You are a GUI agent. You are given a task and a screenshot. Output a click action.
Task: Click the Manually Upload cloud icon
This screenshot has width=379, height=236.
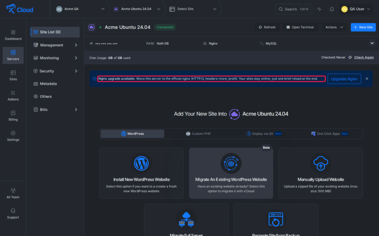(321, 163)
